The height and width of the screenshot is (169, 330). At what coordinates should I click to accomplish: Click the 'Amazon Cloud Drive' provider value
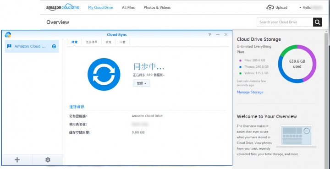[x=147, y=116]
